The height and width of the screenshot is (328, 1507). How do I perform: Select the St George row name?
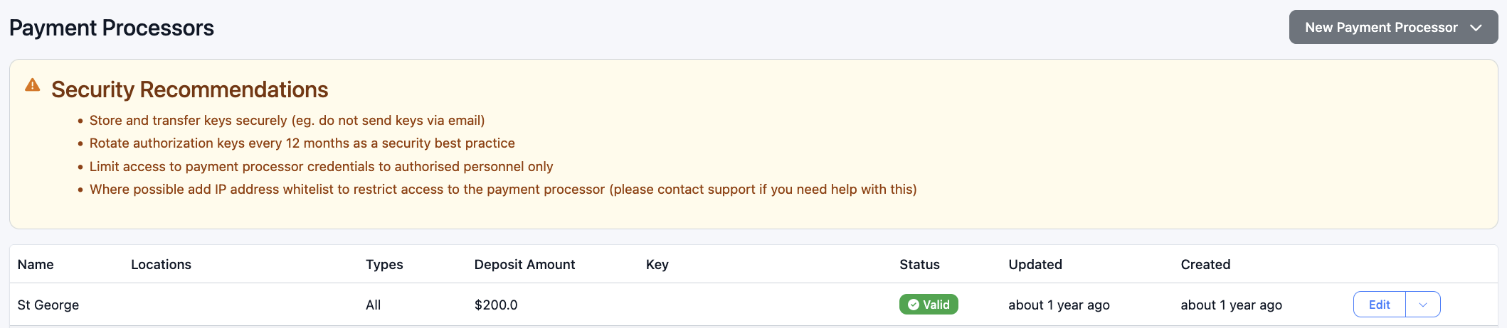[x=48, y=305]
